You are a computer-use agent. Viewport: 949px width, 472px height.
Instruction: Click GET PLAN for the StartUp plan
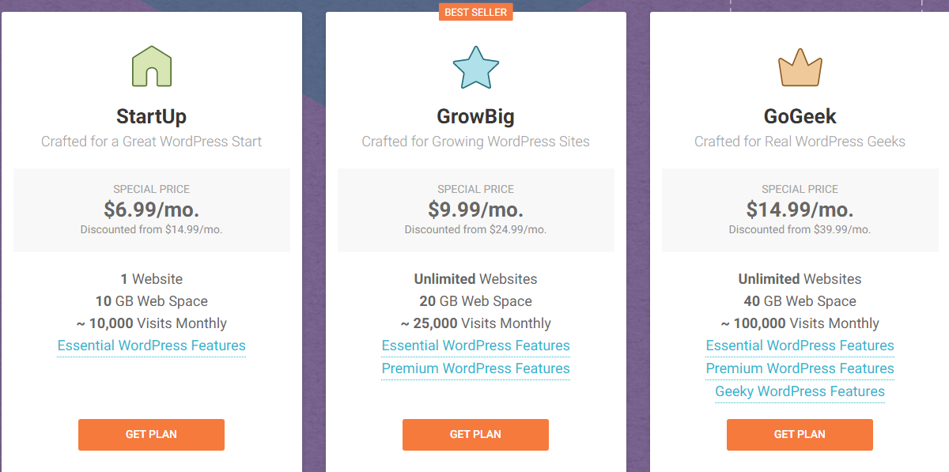pos(151,434)
